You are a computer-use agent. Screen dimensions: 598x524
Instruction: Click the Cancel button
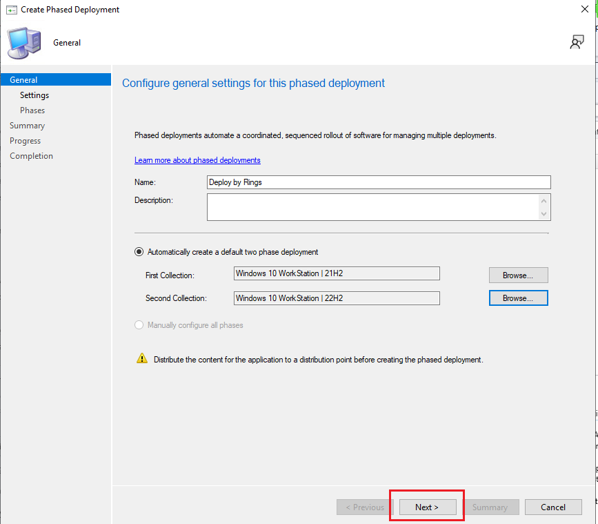click(553, 507)
